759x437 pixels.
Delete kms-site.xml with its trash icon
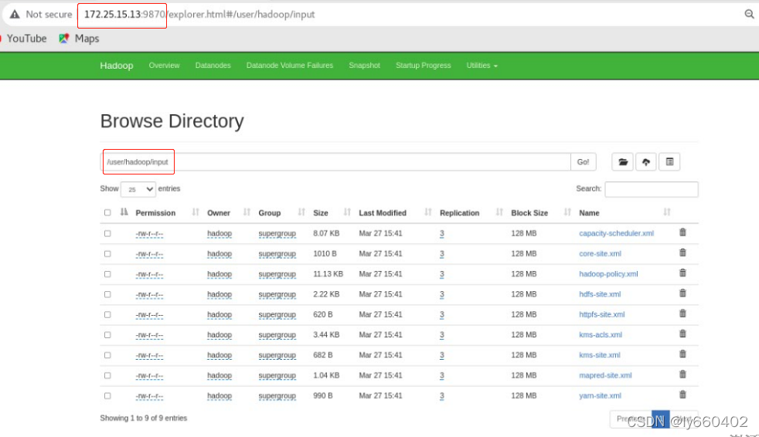[x=682, y=354]
